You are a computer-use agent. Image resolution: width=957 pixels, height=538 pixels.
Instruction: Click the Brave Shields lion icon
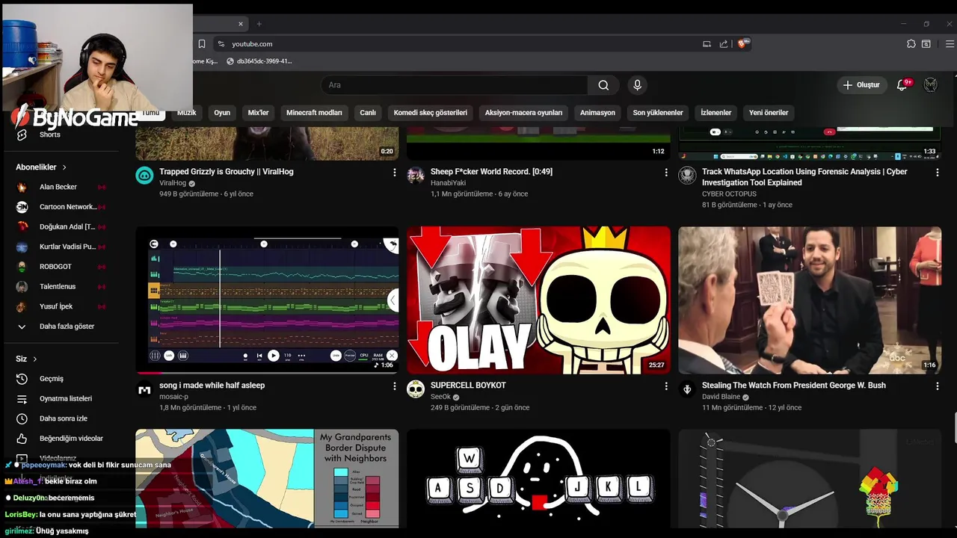(x=742, y=44)
